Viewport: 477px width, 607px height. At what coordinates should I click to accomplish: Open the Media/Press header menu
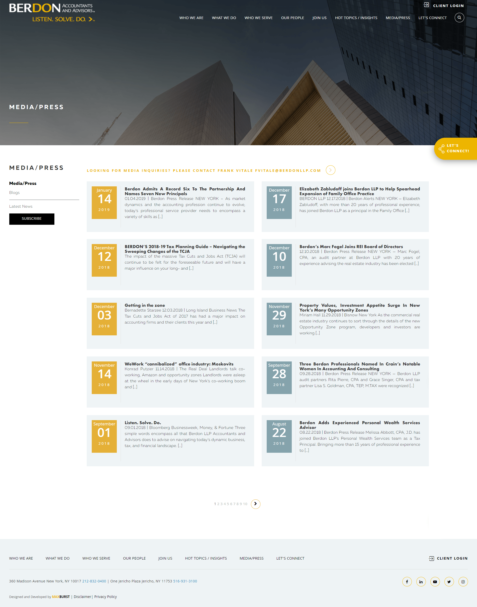398,18
